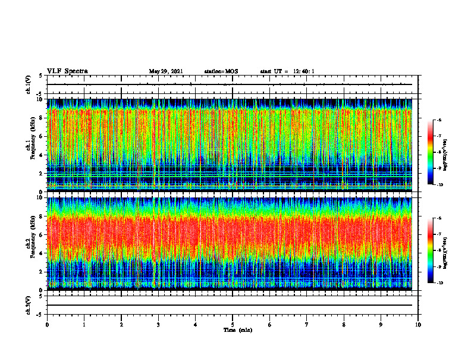Viewport: 471px width, 364px height.
Task: Click the '-6' value on ch.1 colorbar
Action: (439, 120)
